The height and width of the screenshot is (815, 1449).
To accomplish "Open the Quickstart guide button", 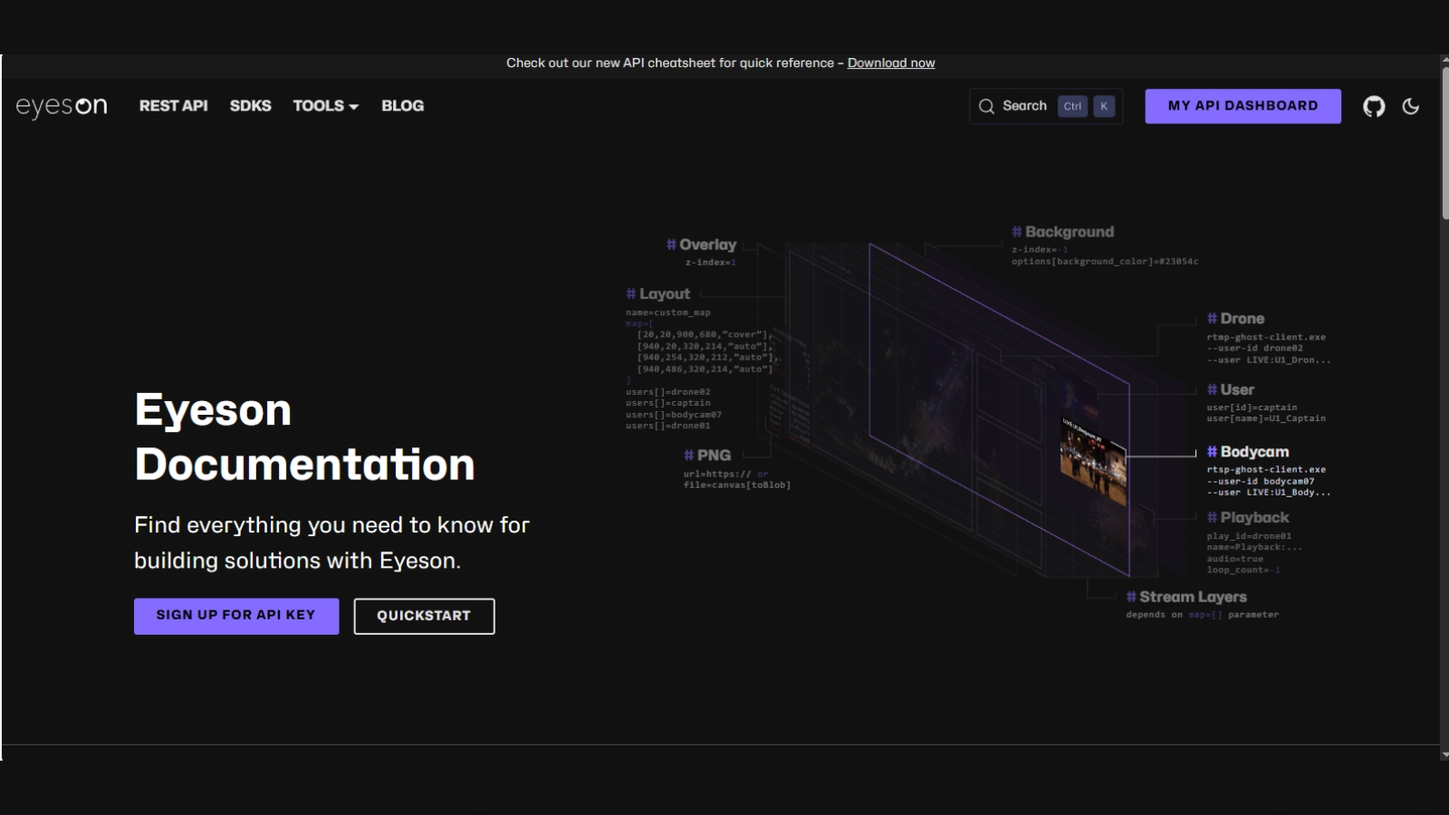I will (424, 616).
